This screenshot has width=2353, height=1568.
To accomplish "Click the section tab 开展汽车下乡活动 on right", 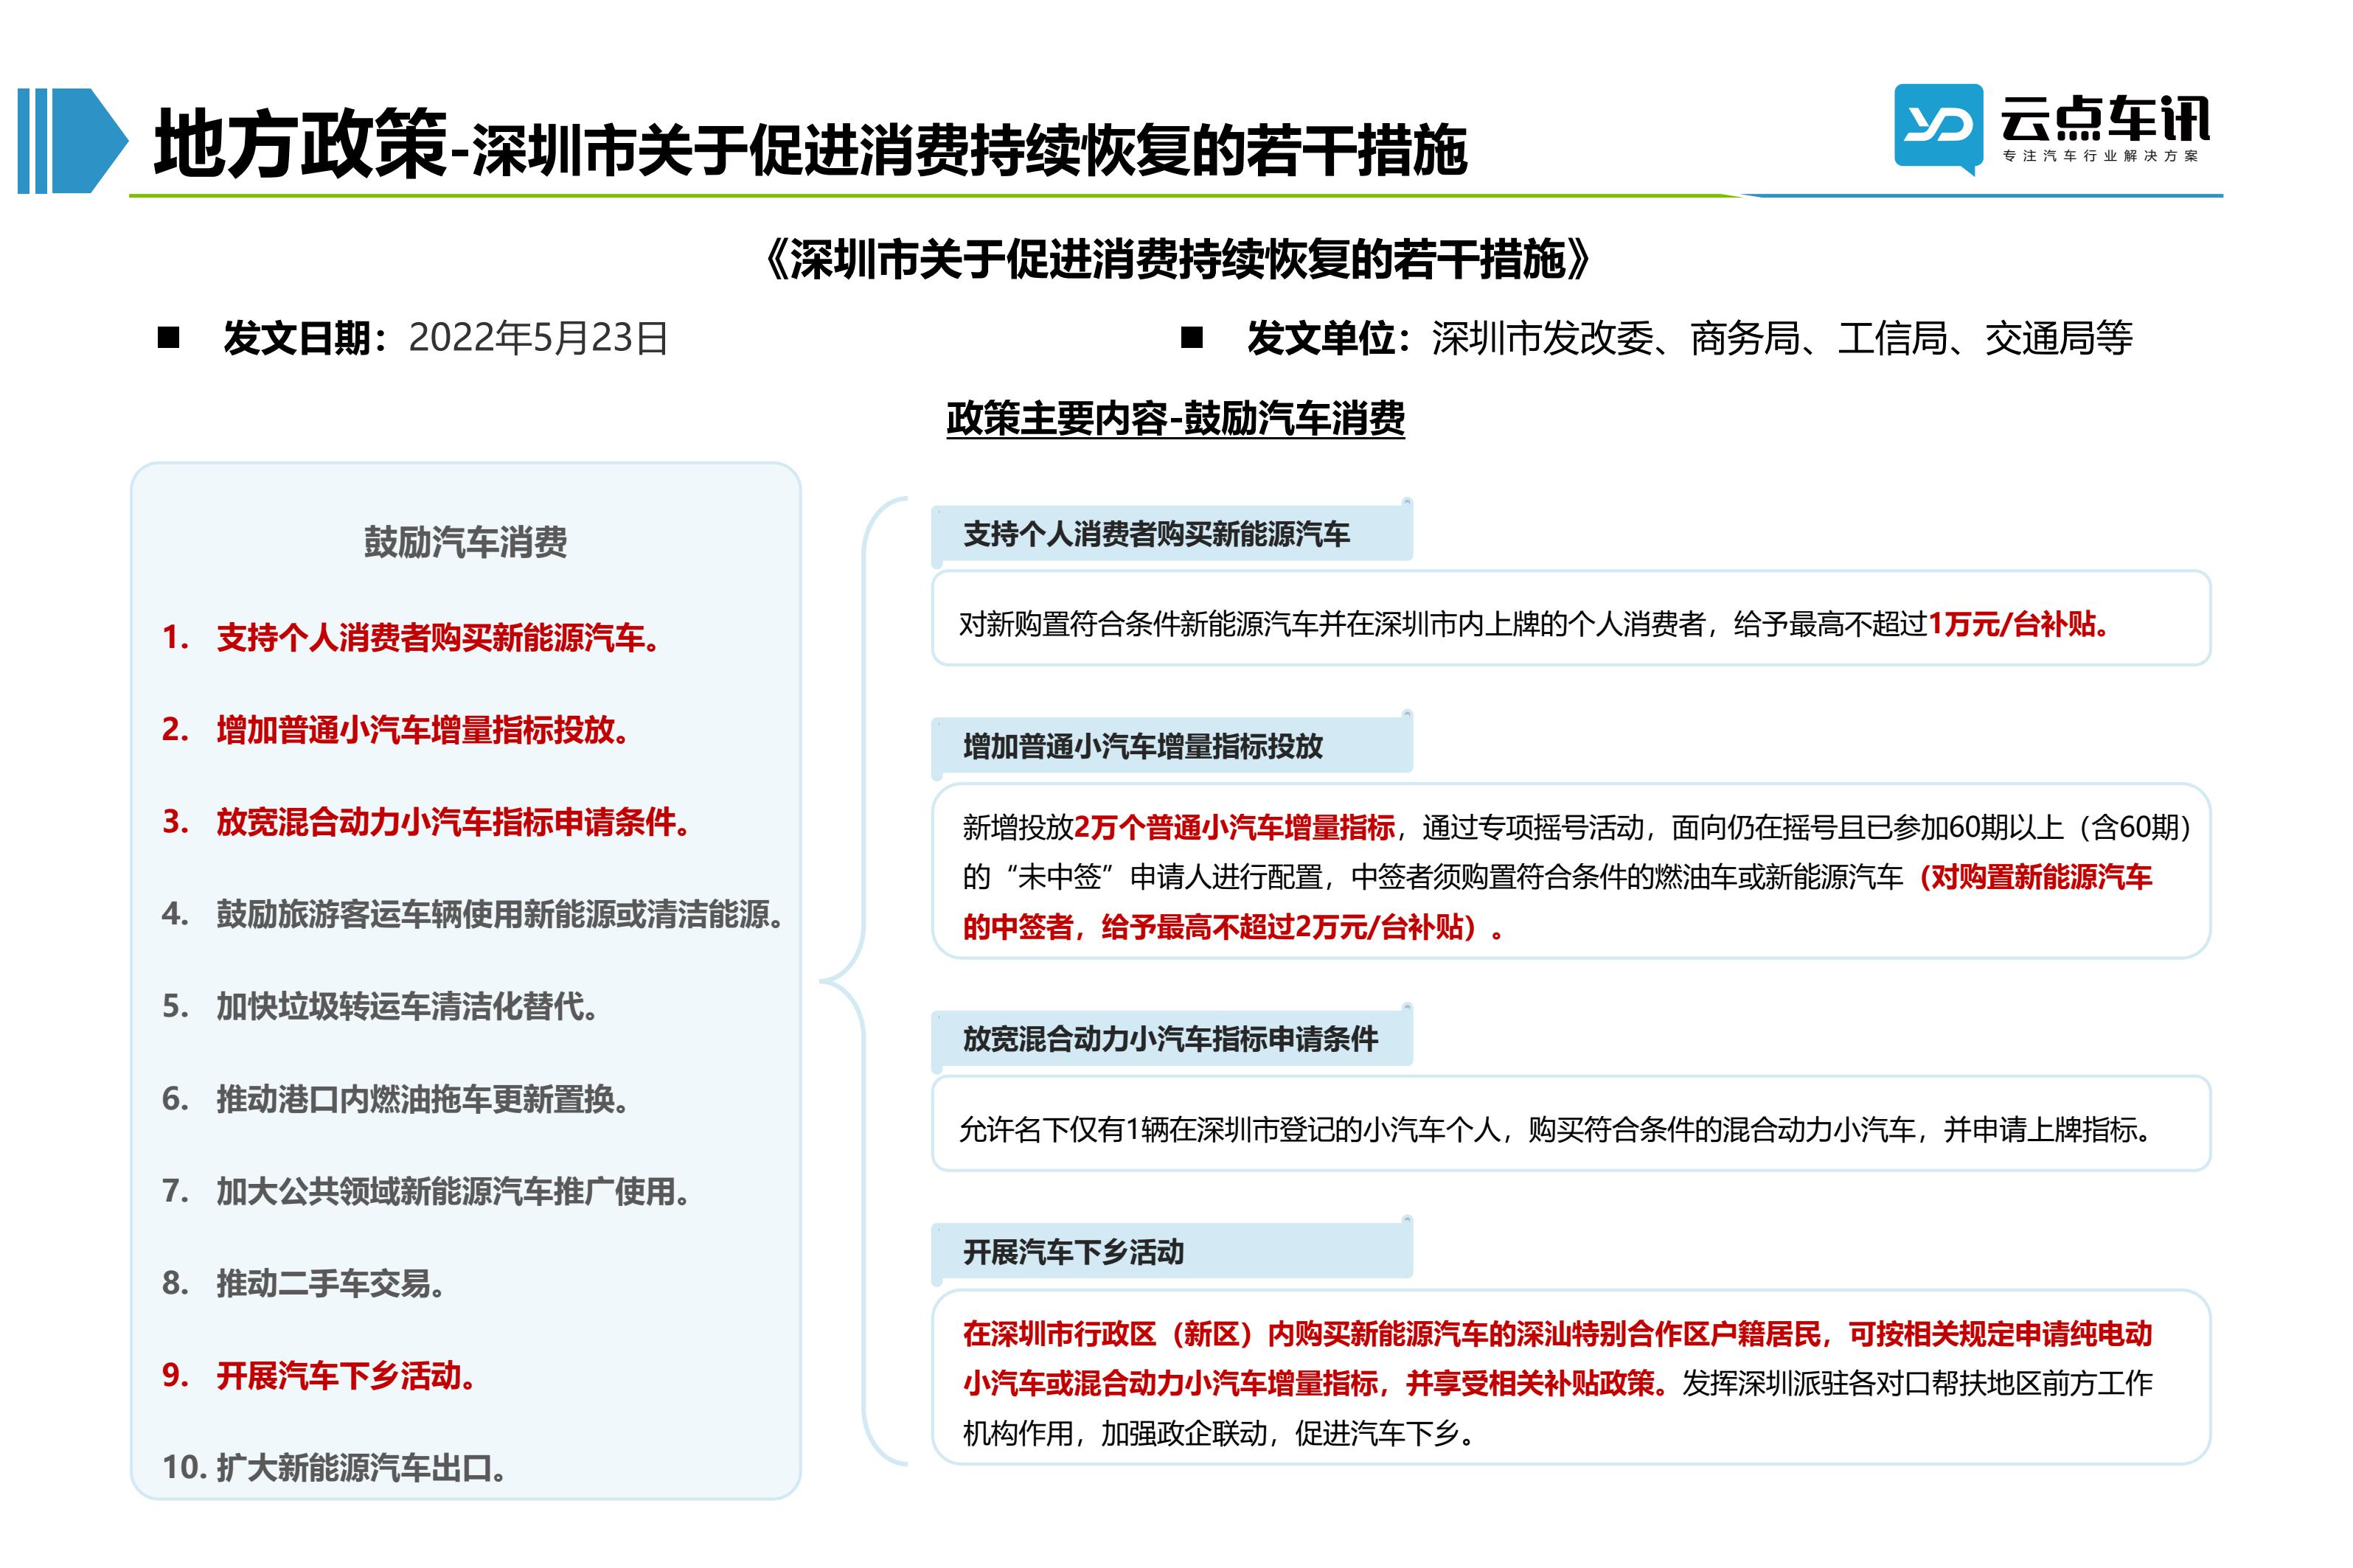I will coord(1171,1252).
